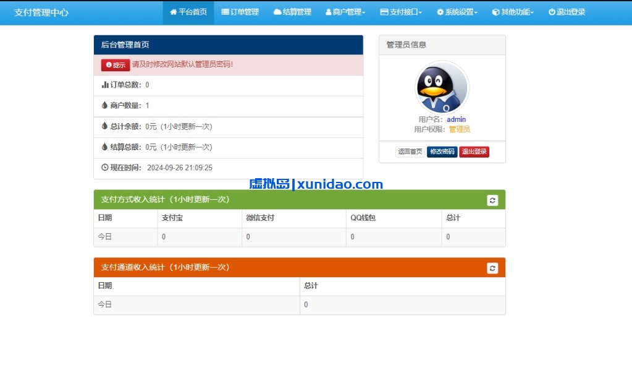The width and height of the screenshot is (632, 365).
Task: Click the droplet icon beside 商户数量
Action: tap(104, 106)
